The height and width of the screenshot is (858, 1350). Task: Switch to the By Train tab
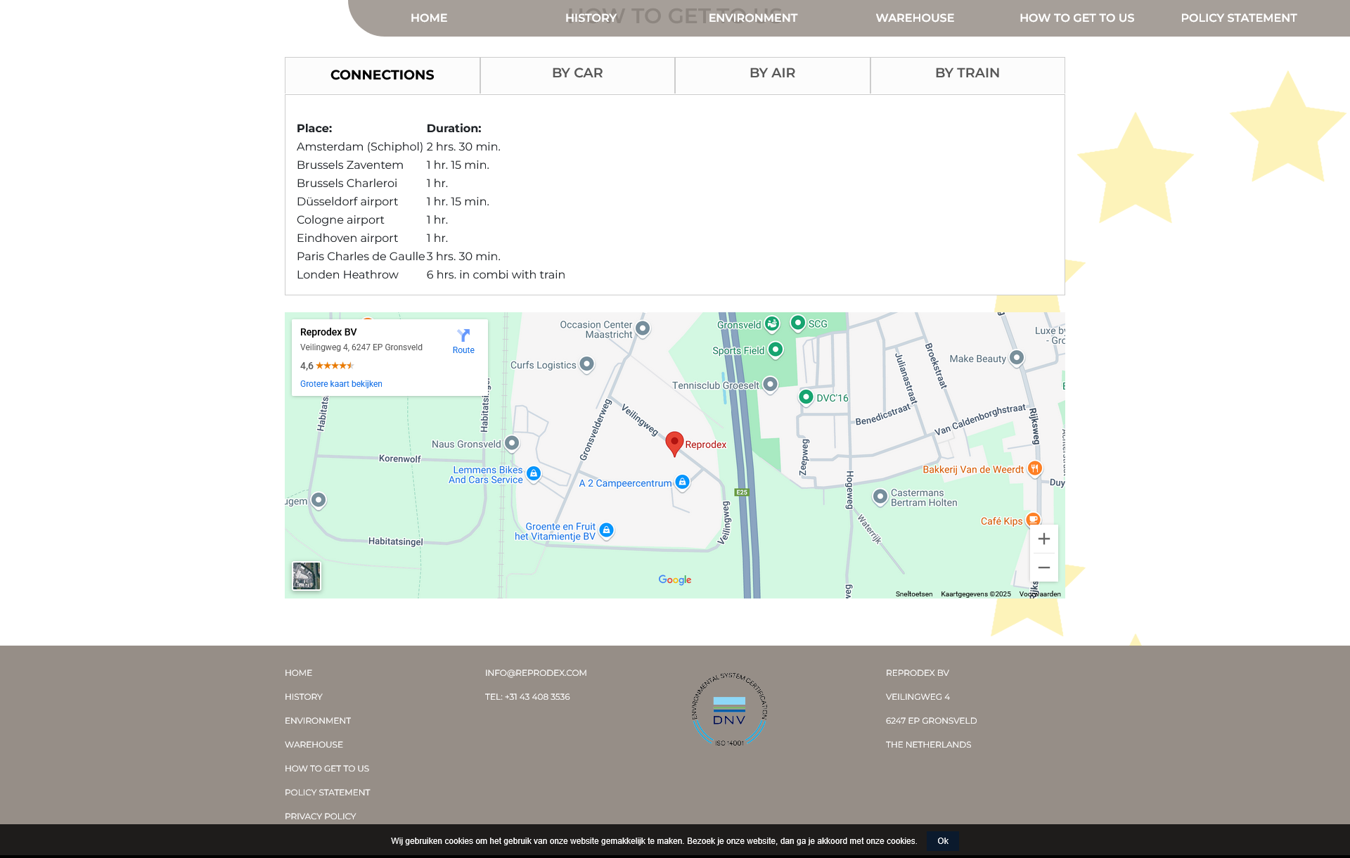tap(967, 75)
